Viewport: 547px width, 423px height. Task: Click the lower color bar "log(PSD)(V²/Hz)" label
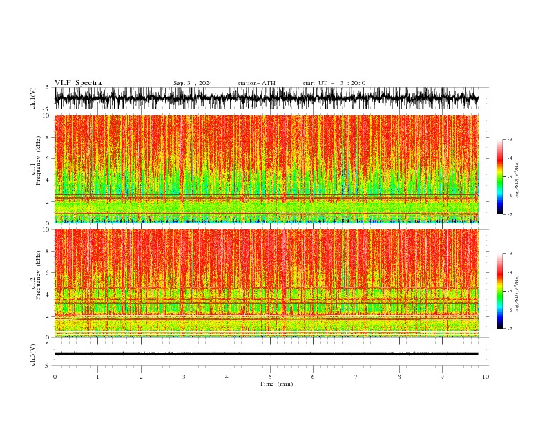(x=517, y=294)
